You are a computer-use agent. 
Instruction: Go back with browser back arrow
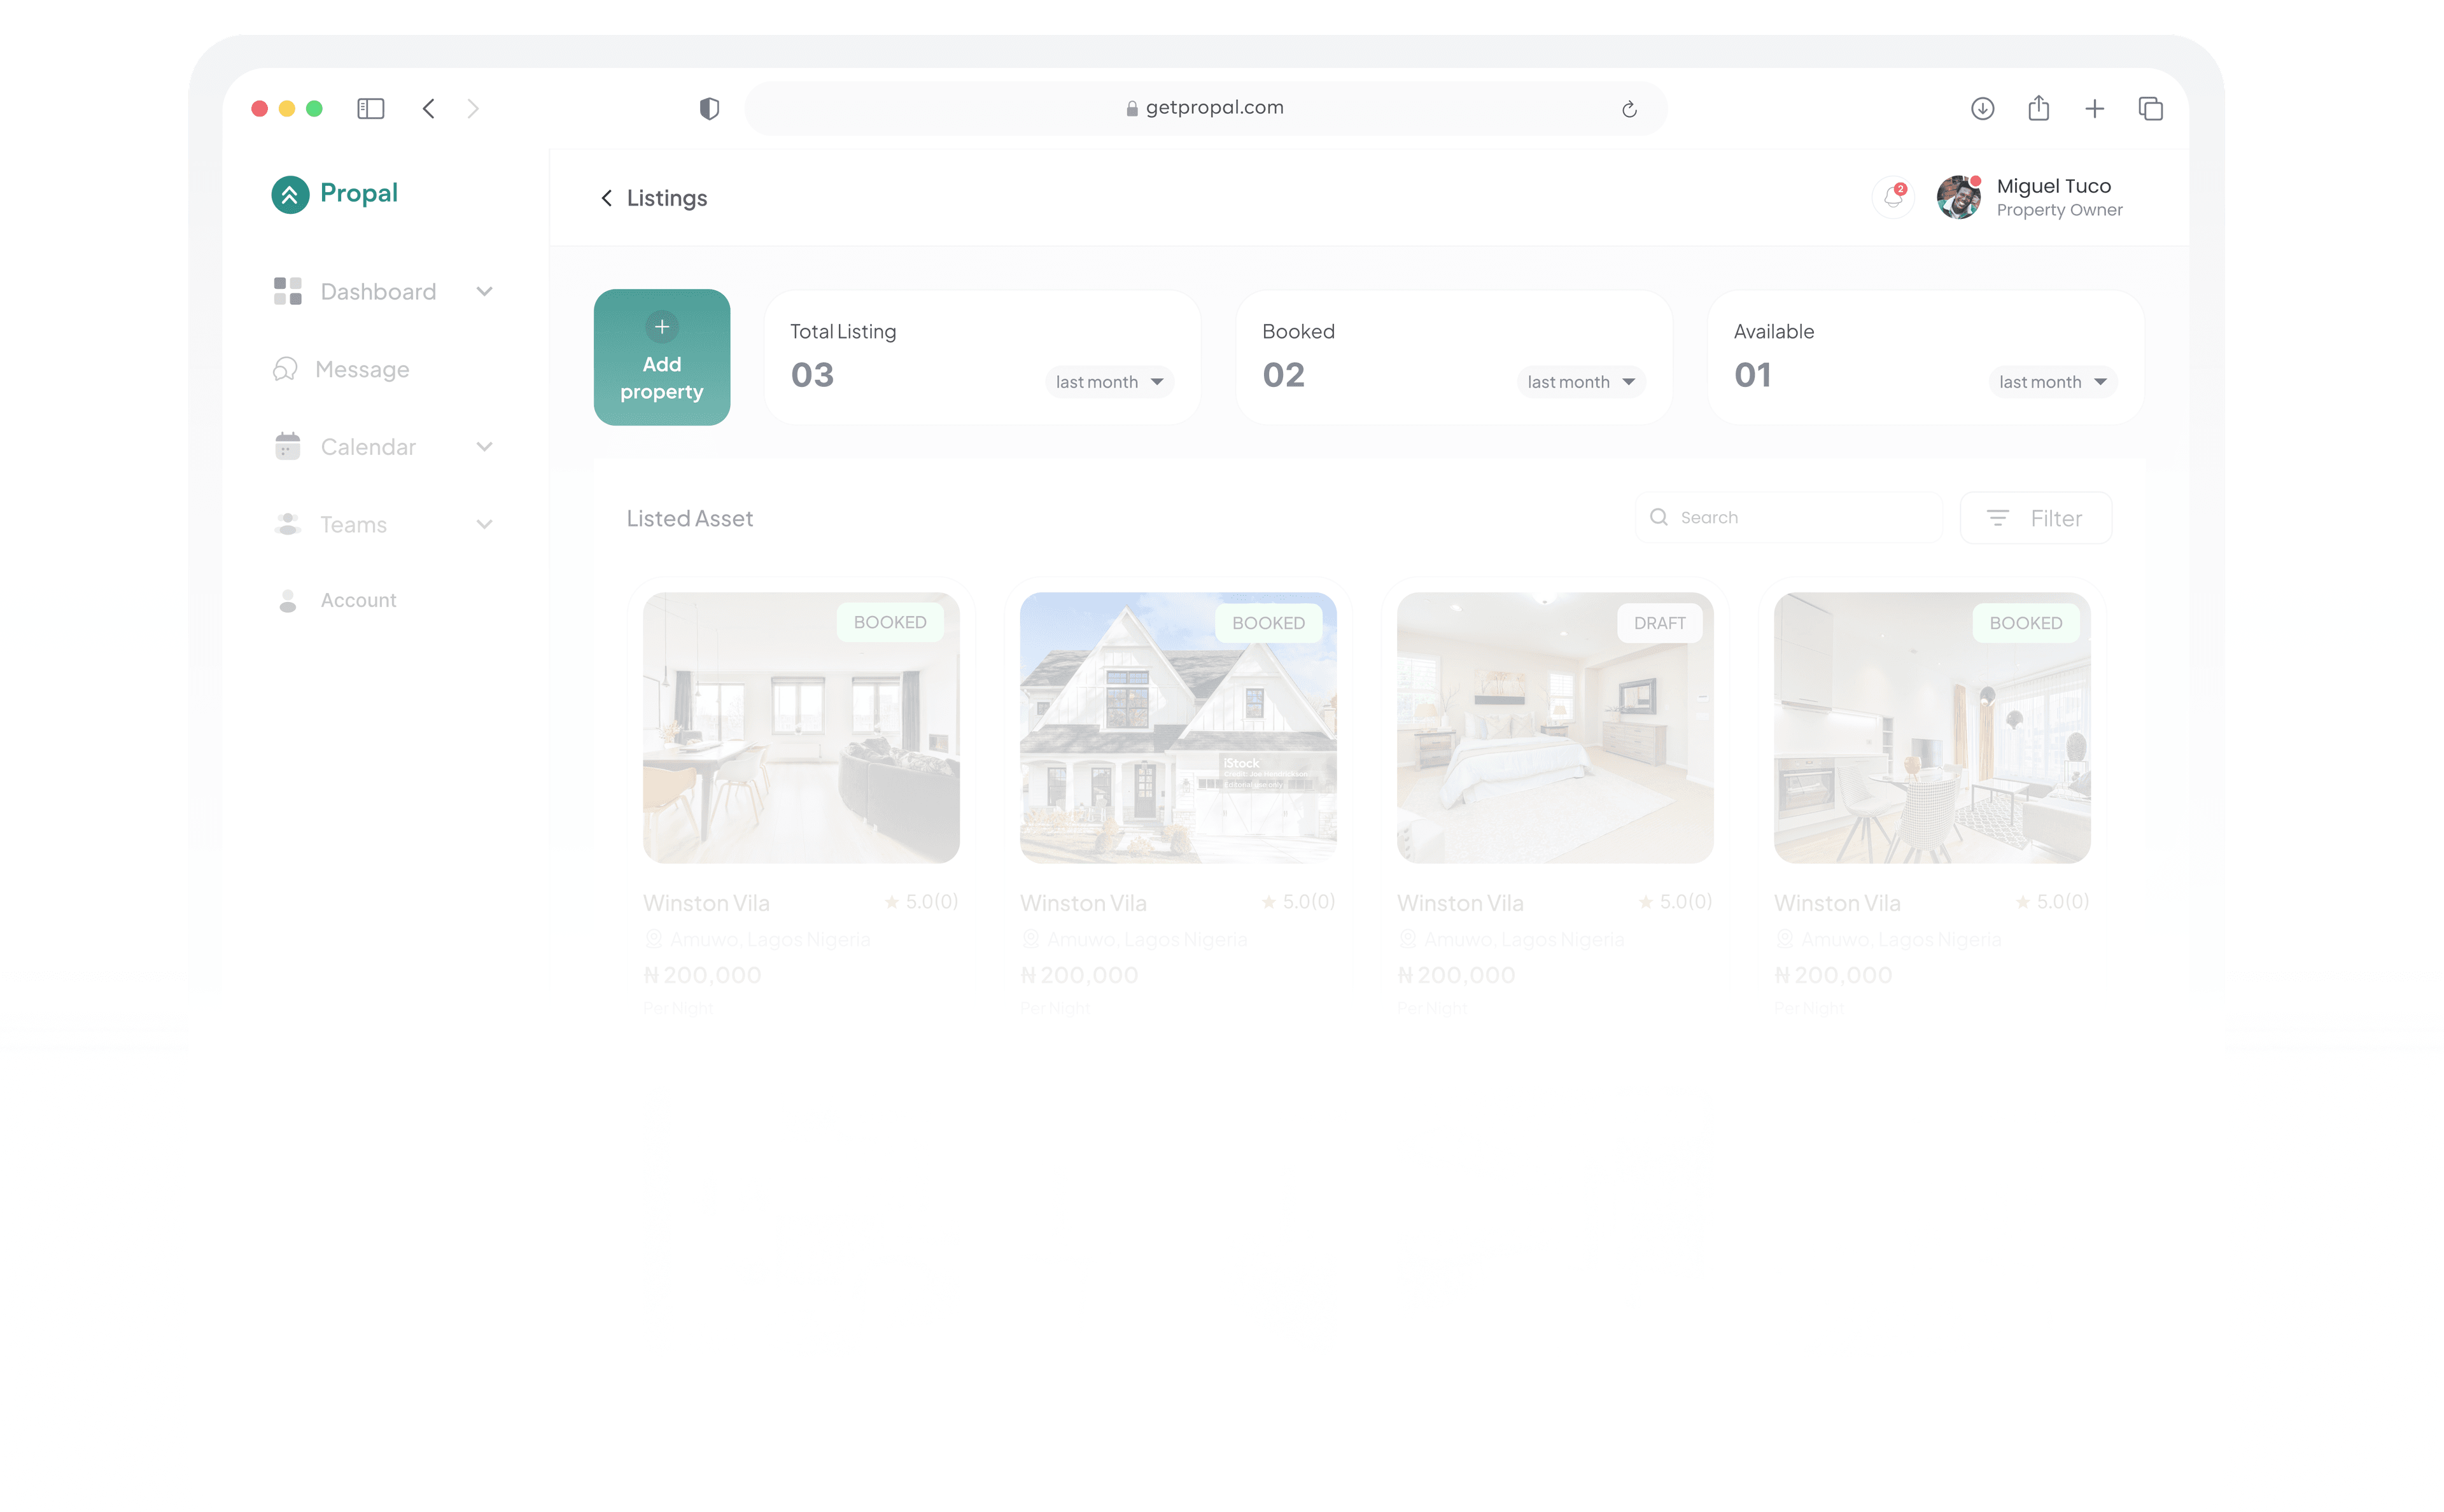(429, 108)
